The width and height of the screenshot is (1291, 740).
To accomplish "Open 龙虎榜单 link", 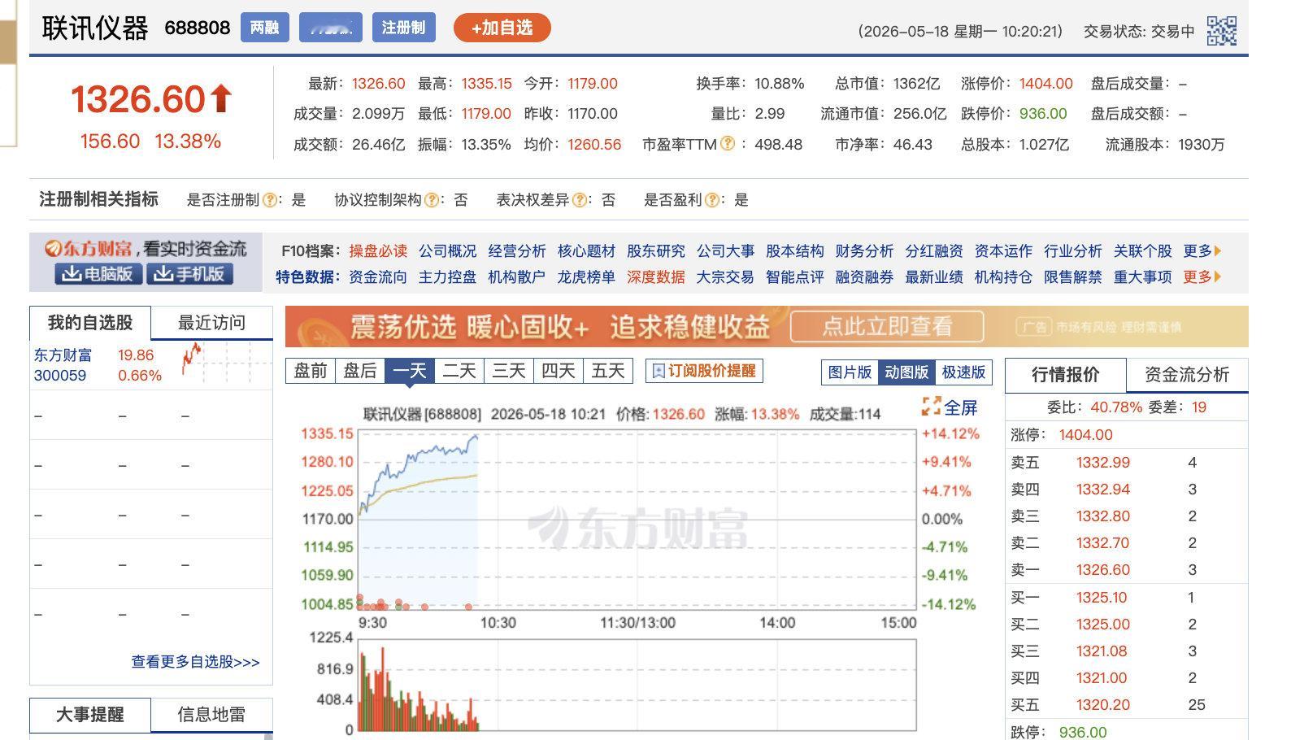I will point(586,277).
